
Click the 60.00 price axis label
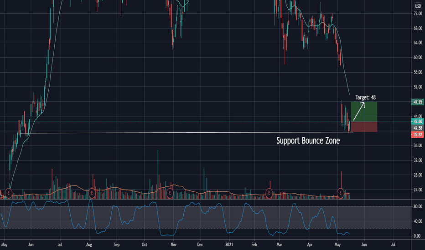418,57
